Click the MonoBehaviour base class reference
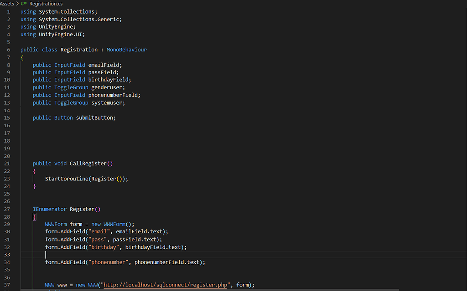The width and height of the screenshot is (467, 291). (x=126, y=49)
